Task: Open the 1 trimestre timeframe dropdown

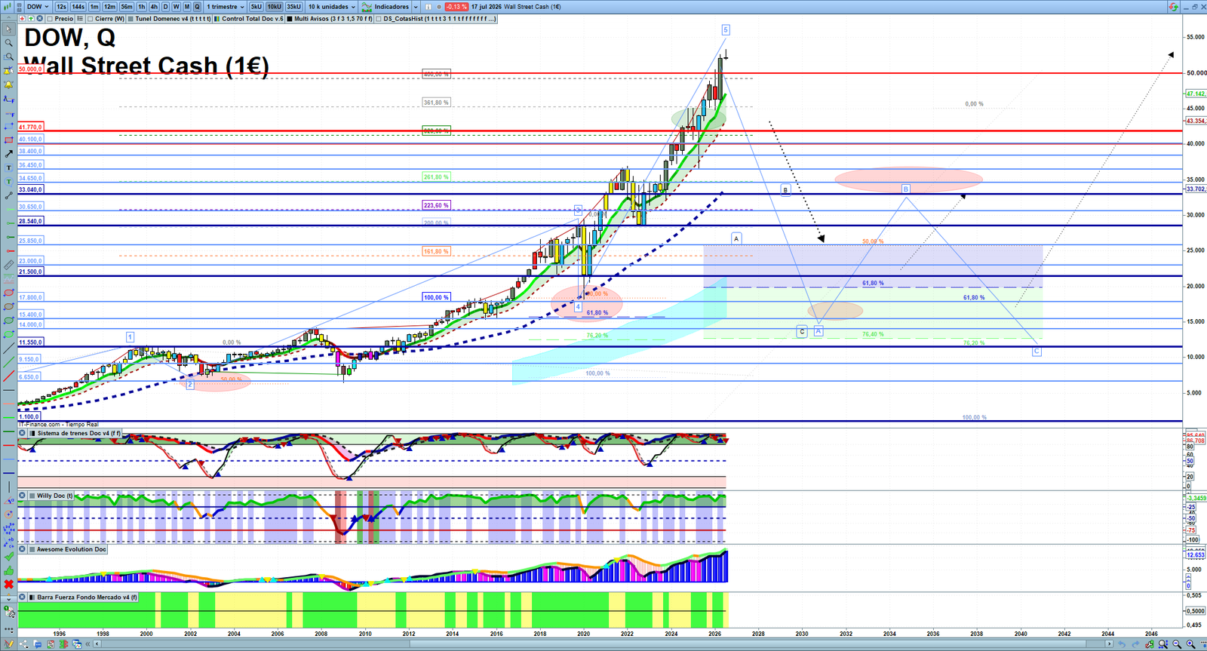Action: tap(226, 7)
